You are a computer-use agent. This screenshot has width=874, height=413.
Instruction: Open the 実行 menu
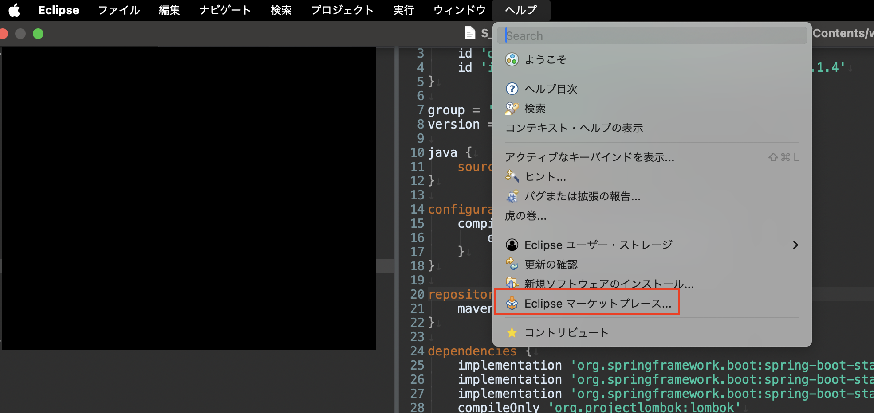point(403,10)
